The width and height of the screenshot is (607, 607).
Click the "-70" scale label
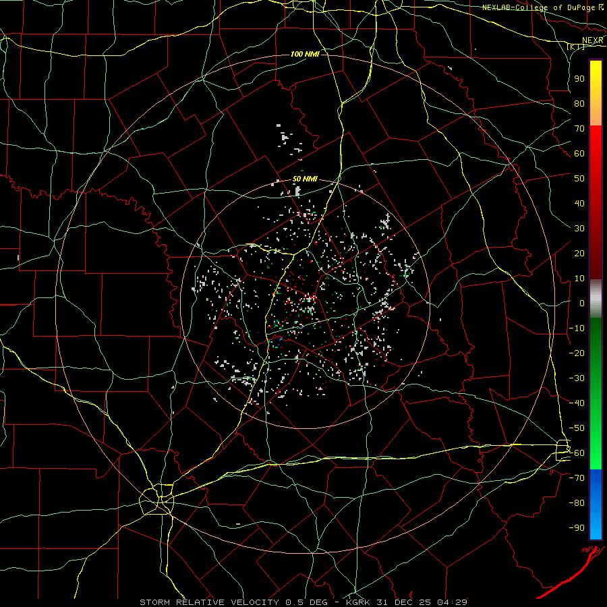point(577,478)
